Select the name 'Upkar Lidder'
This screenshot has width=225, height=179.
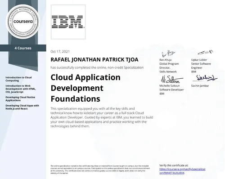[199, 60]
